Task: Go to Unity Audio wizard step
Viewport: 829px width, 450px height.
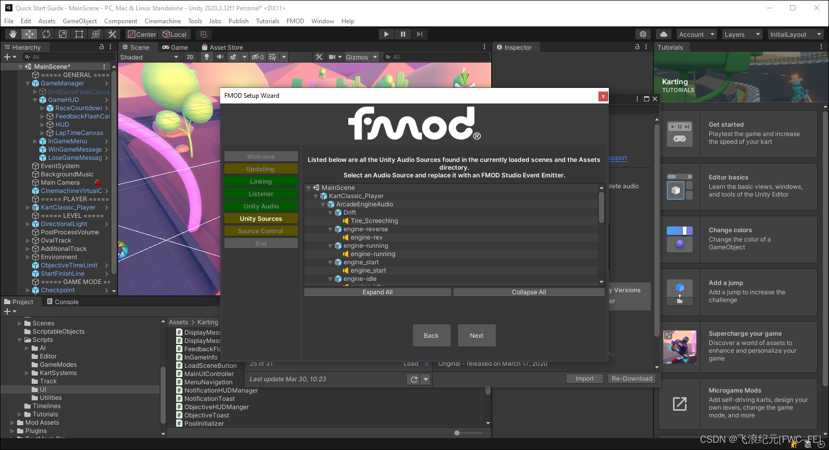Action: coord(261,206)
